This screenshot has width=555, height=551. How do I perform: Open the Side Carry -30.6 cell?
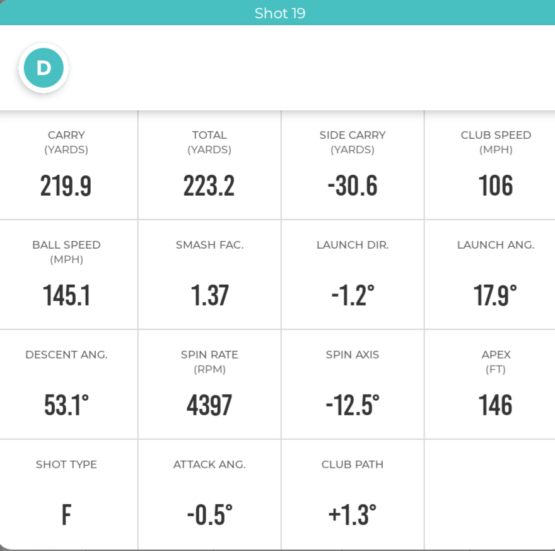pyautogui.click(x=353, y=165)
